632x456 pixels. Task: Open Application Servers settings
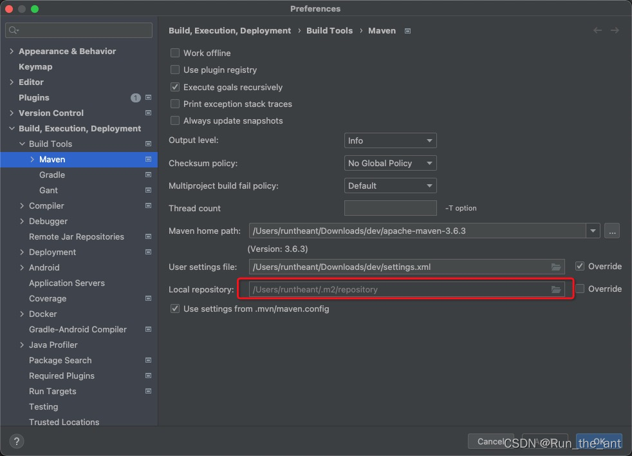[67, 283]
